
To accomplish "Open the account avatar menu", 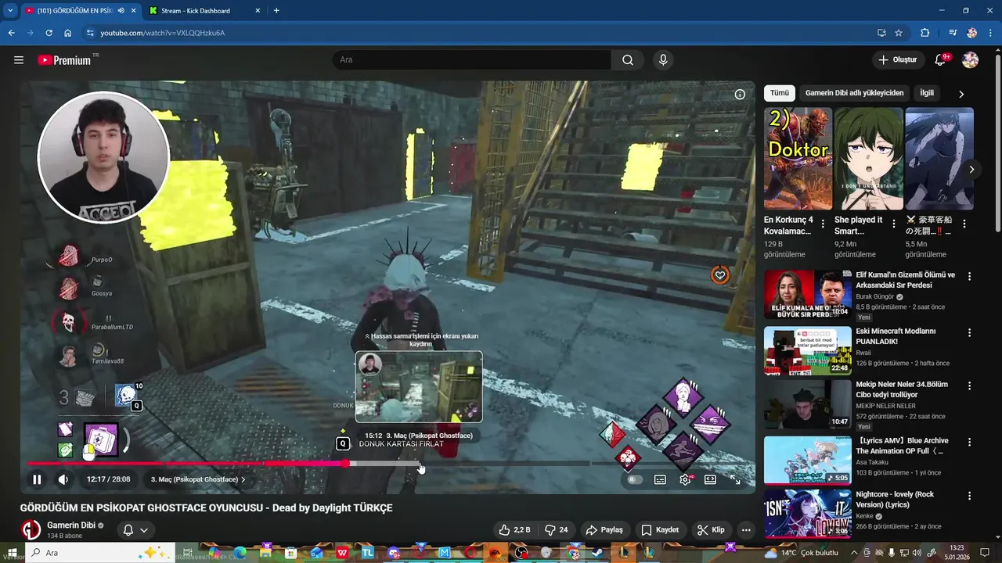I will (970, 59).
